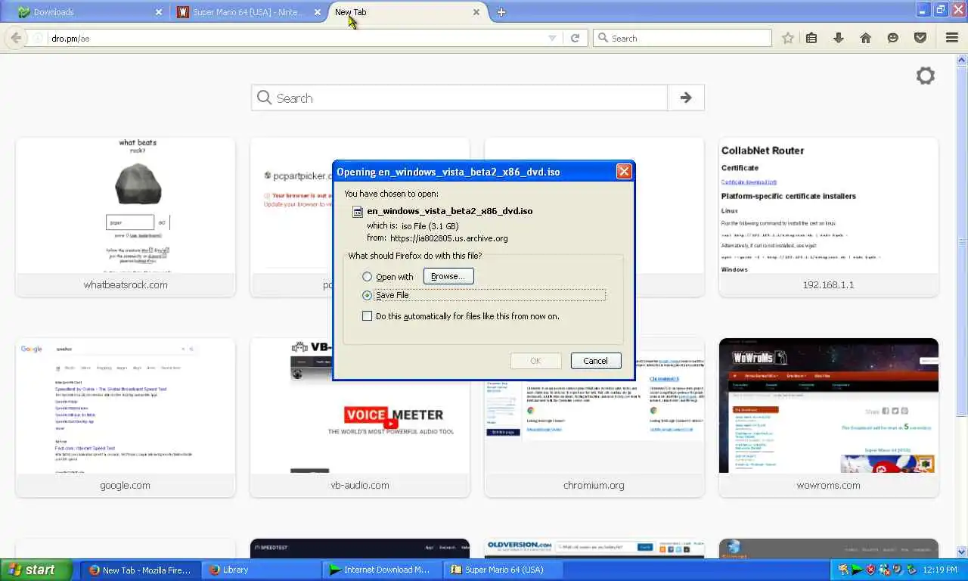Click the en_windows_vista_beta2_x86_dvd.iso filename
This screenshot has width=968, height=581.
(x=449, y=211)
